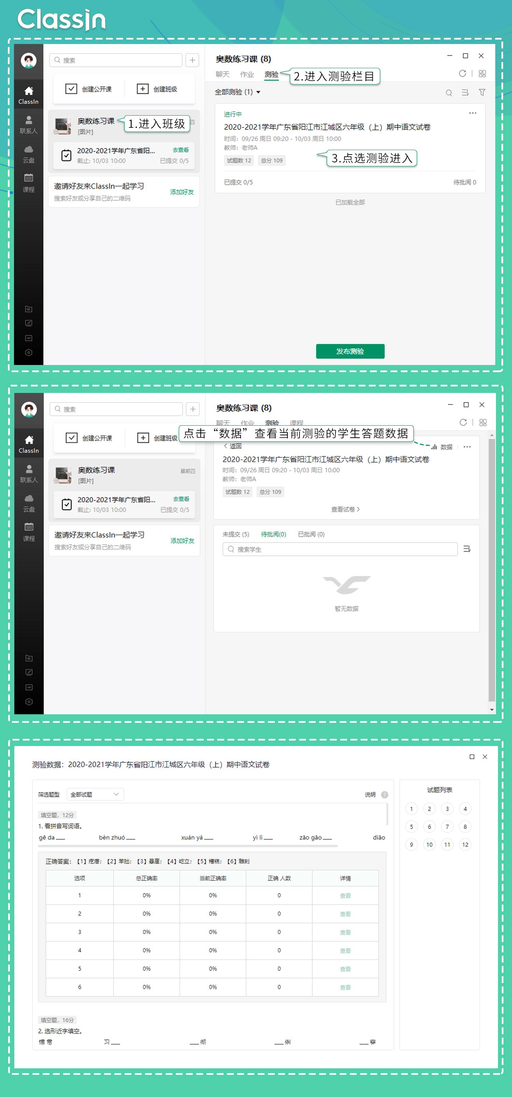Image resolution: width=512 pixels, height=1097 pixels.
Task: Click 添加好友 in the test list window
Action: click(182, 192)
